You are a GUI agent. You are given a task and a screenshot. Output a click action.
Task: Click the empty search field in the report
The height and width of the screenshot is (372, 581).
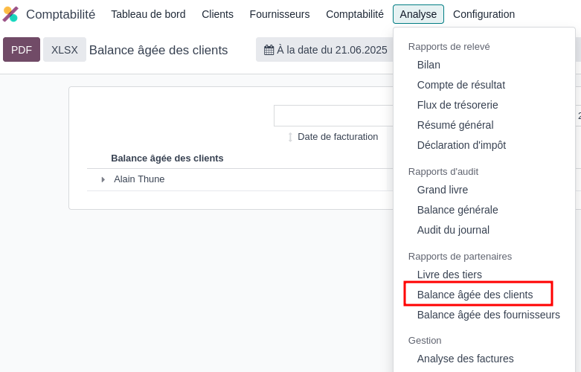(x=333, y=115)
